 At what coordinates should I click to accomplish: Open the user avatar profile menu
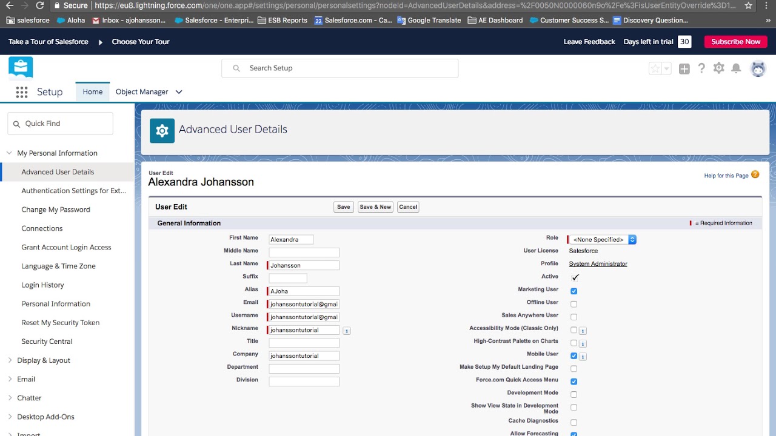pos(758,68)
